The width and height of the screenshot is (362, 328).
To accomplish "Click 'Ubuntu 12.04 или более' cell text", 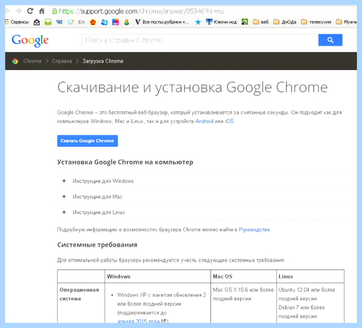I will (x=306, y=290).
